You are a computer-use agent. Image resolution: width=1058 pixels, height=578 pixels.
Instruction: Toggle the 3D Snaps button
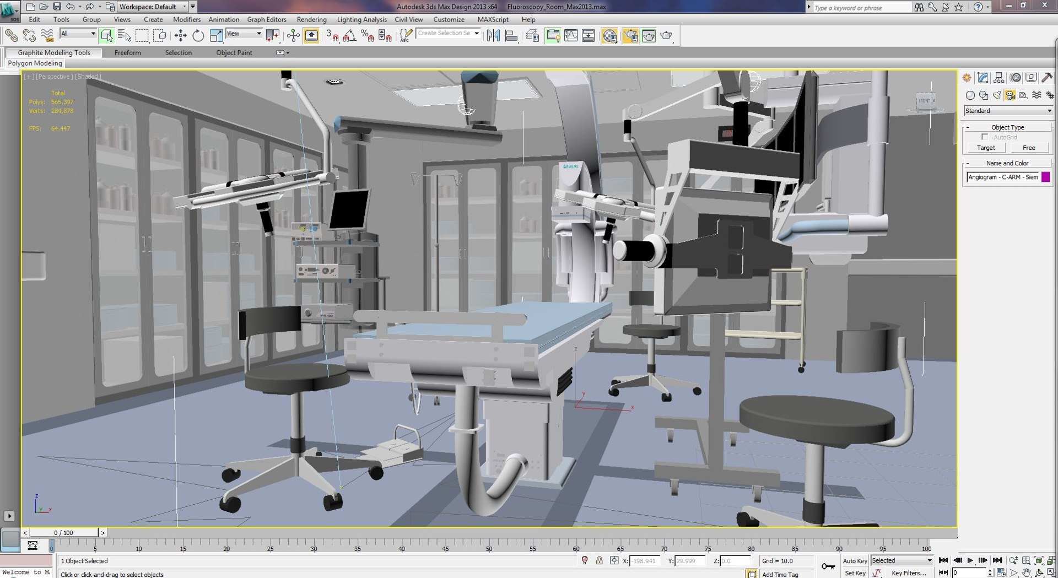[x=332, y=36]
